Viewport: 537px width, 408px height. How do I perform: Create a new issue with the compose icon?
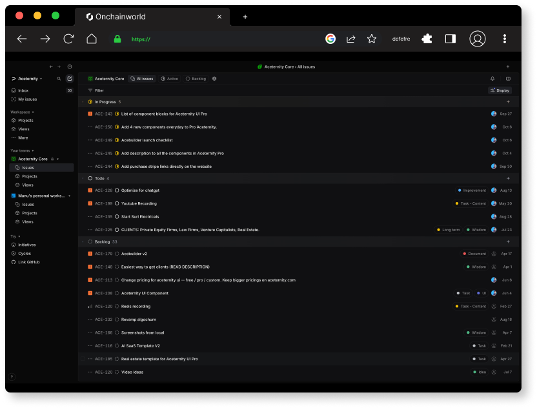[x=69, y=78]
